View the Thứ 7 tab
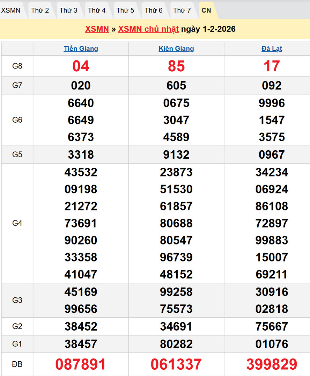The width and height of the screenshot is (310, 376). point(182,10)
